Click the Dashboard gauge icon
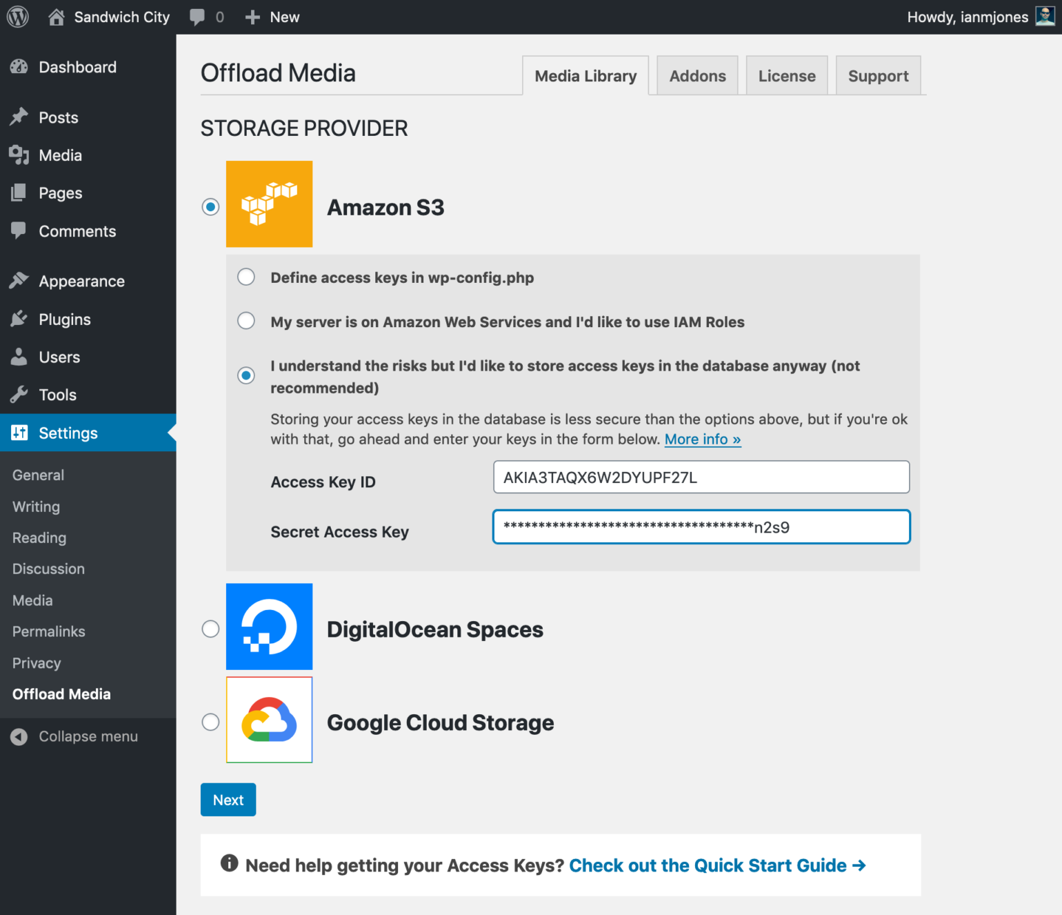Viewport: 1062px width, 915px height. coord(19,67)
